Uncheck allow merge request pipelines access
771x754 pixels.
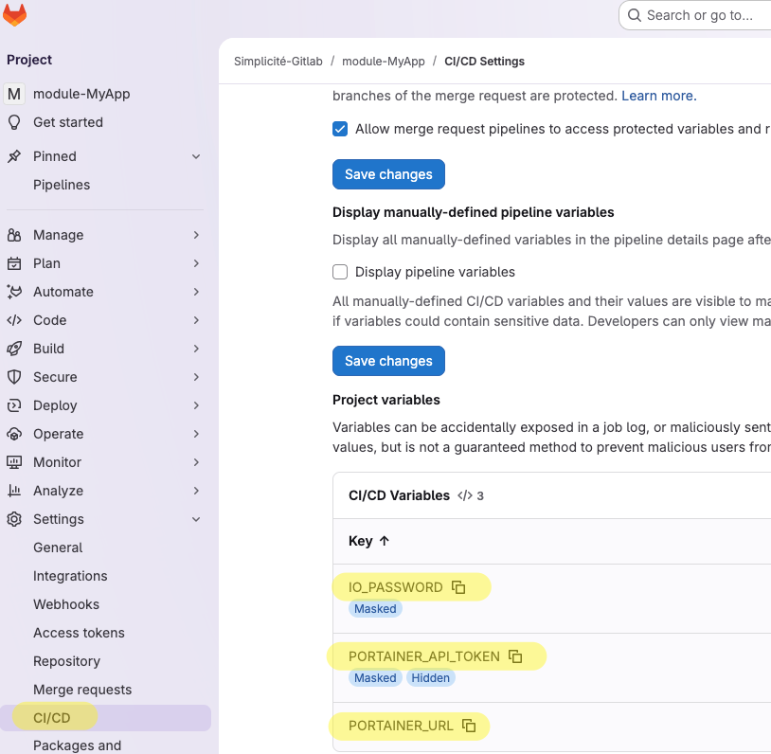pyautogui.click(x=340, y=129)
